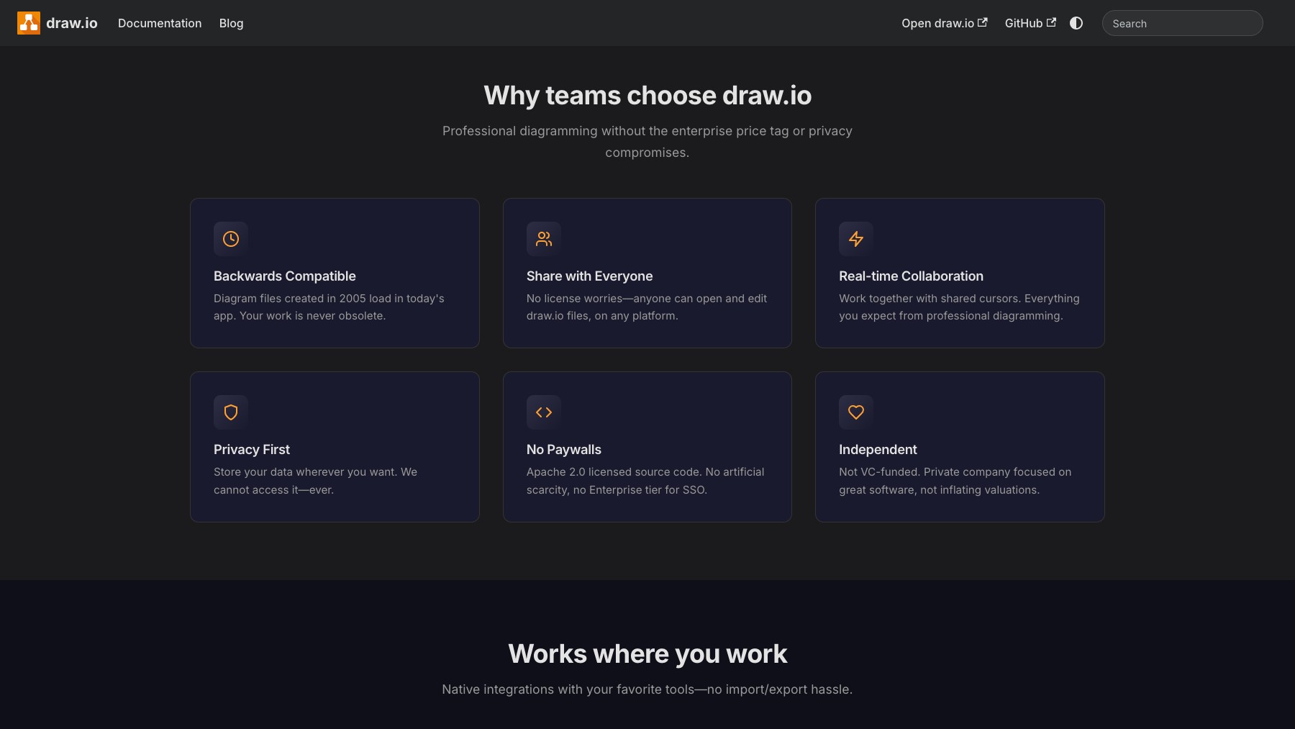
Task: Toggle dark/light theme mode
Action: point(1076,23)
